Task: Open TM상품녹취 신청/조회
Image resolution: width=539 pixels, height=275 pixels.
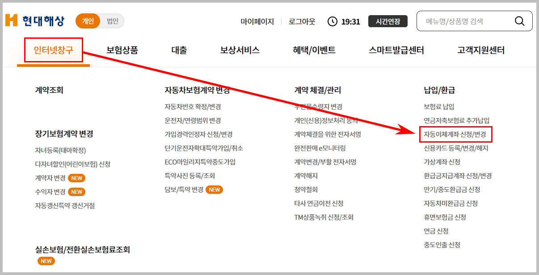Action: pyautogui.click(x=324, y=217)
